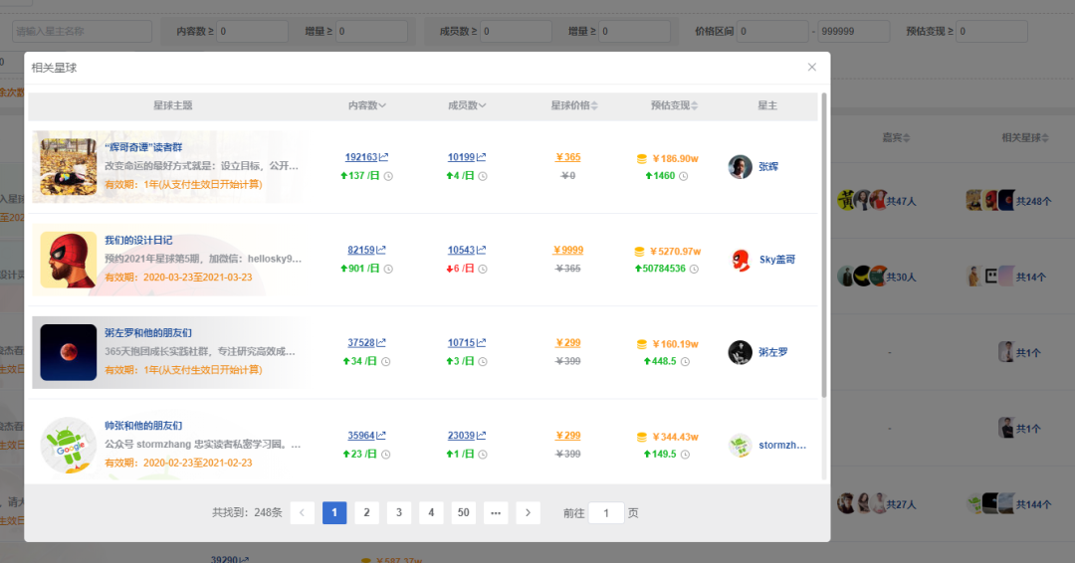Sort table by 星球价格 column
This screenshot has width=1075, height=563.
click(574, 105)
